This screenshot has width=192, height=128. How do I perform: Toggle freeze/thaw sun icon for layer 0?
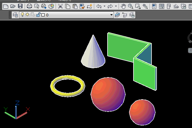coord(27,15)
